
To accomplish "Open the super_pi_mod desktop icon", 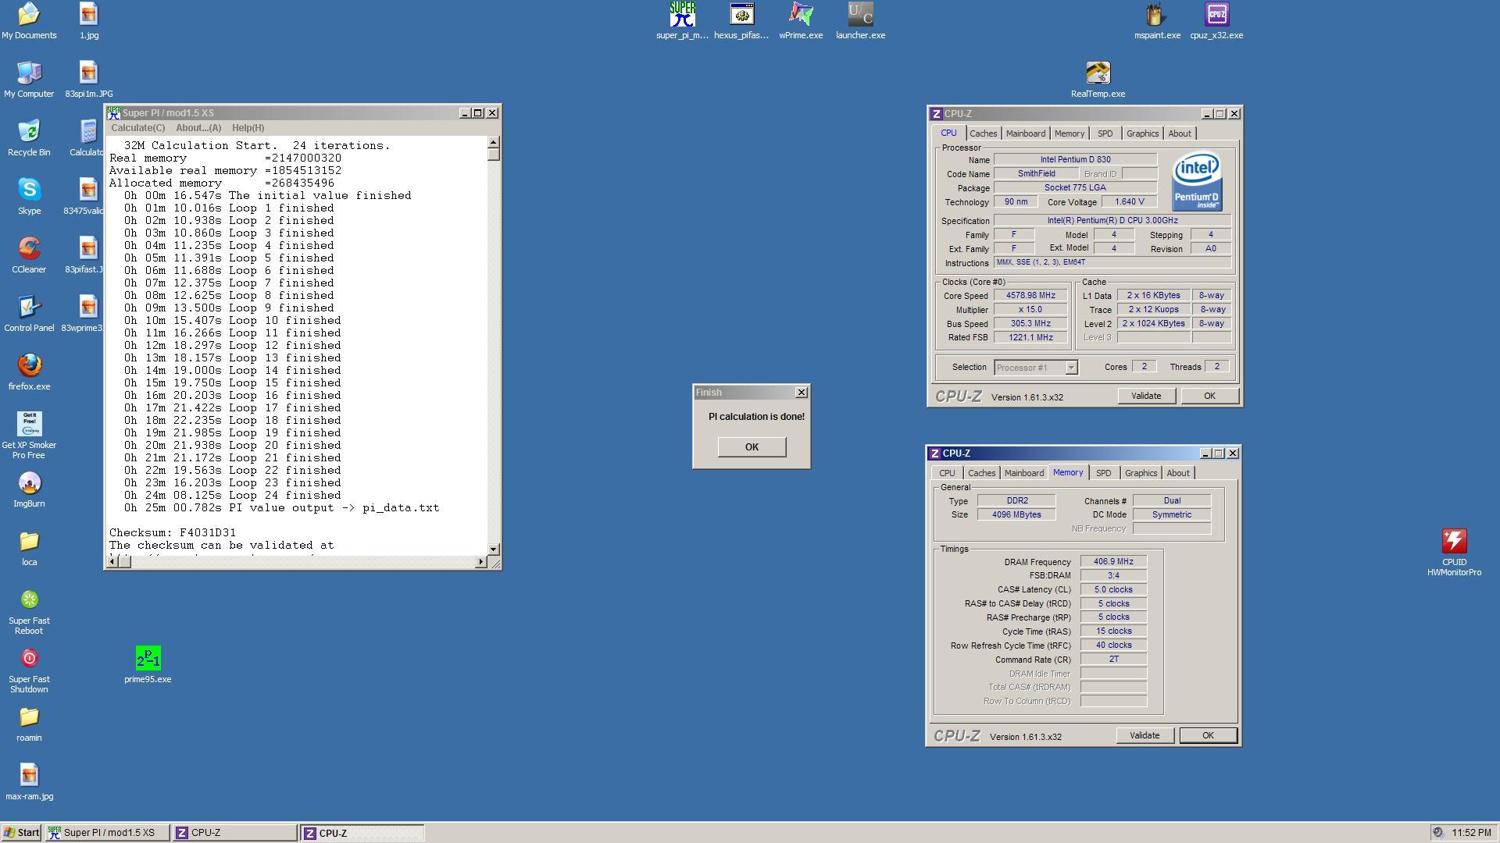I will 682,20.
